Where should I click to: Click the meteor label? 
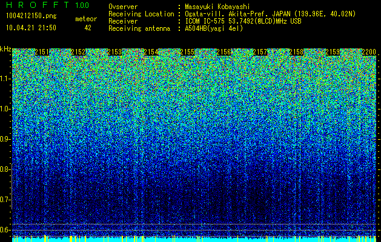(86, 19)
